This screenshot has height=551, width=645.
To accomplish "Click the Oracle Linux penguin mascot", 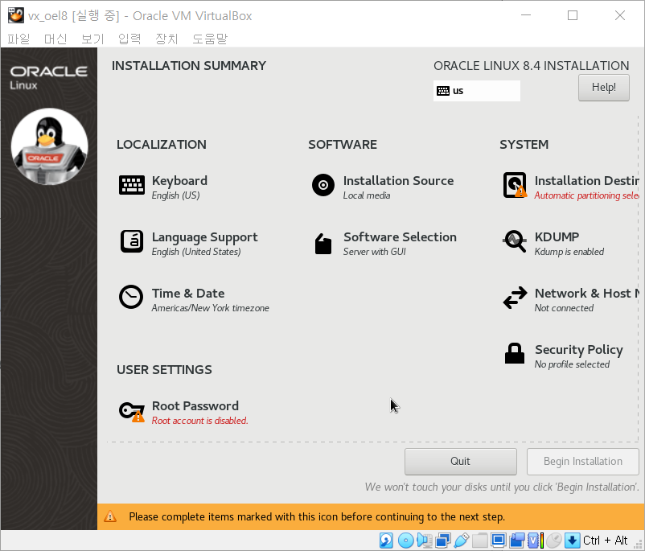I will pos(49,146).
